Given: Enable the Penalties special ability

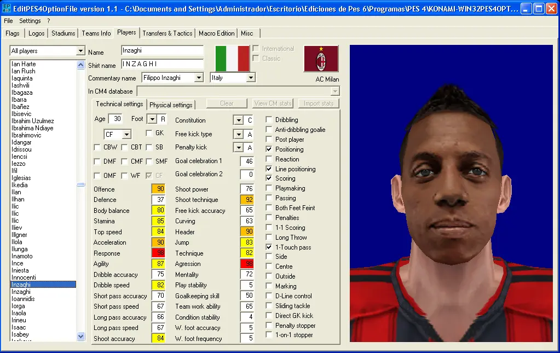Looking at the screenshot, I should [x=269, y=217].
